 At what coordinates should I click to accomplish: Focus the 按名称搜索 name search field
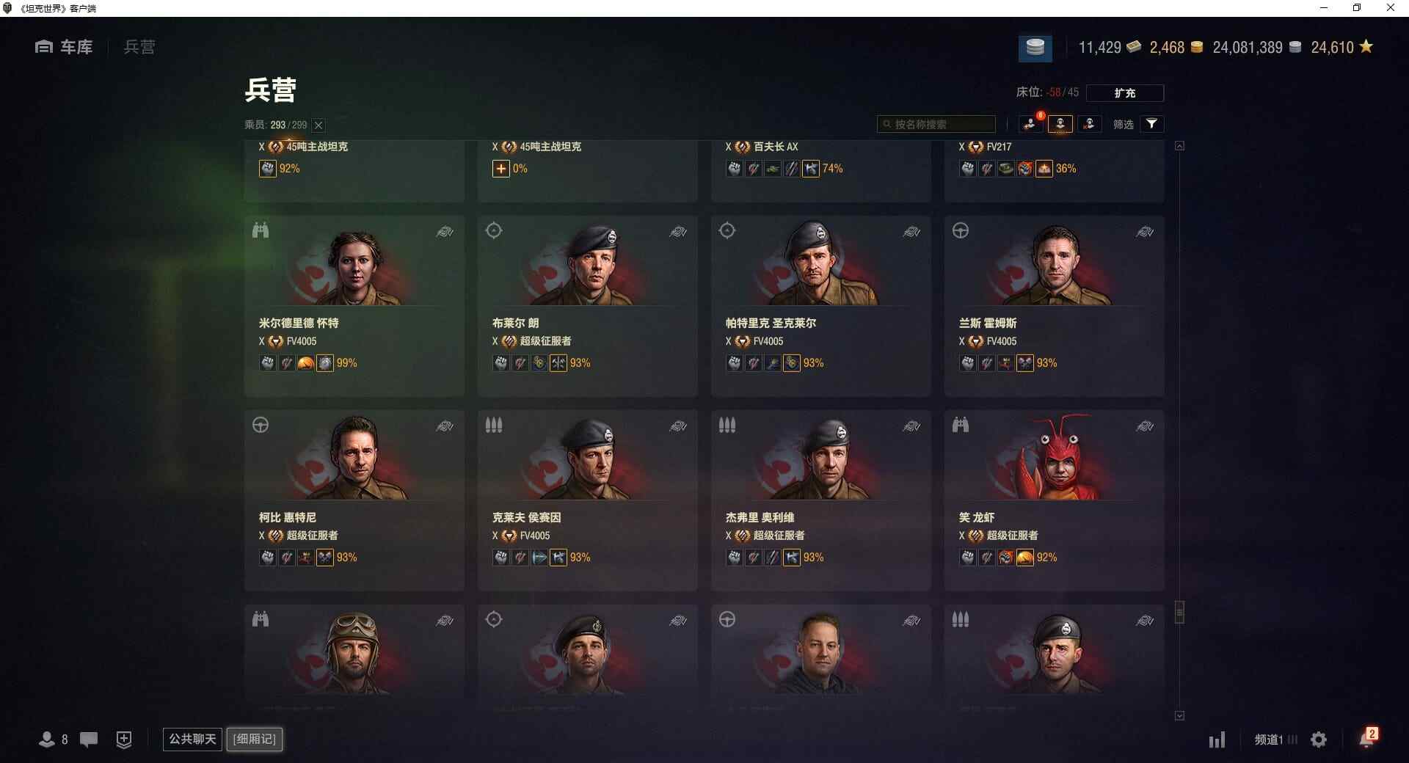tap(936, 124)
